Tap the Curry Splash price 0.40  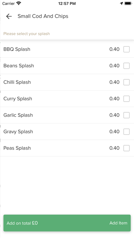pos(115,99)
